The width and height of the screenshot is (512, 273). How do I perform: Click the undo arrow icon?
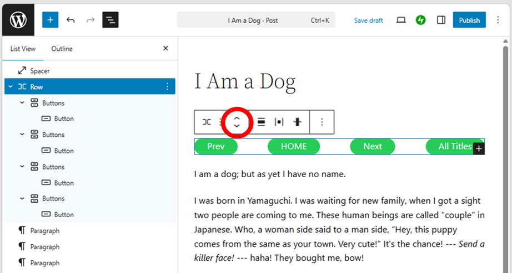71,20
